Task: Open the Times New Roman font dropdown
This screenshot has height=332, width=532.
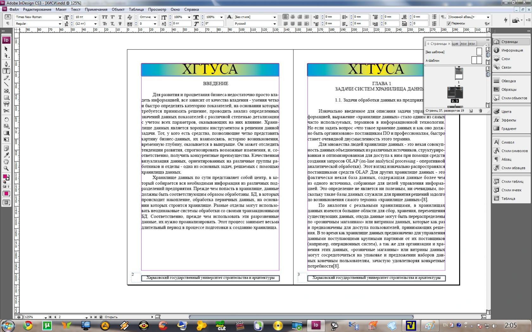Action: pyautogui.click(x=60, y=17)
